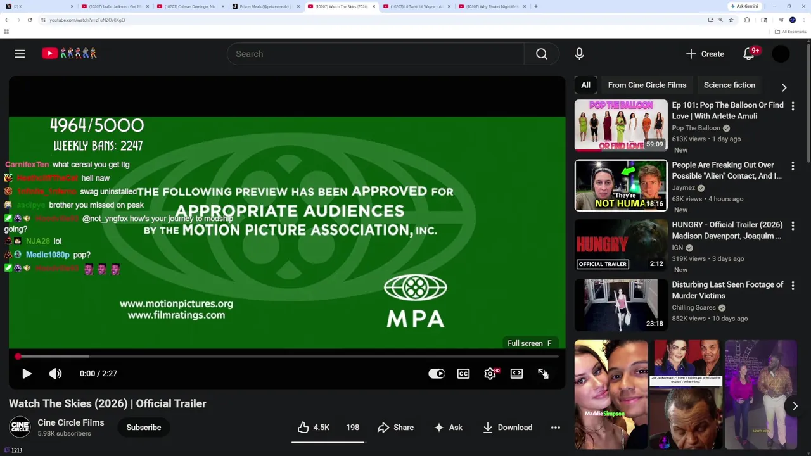The image size is (811, 456).
Task: Switch to the Colman Domingo browser tab
Action: tap(189, 6)
